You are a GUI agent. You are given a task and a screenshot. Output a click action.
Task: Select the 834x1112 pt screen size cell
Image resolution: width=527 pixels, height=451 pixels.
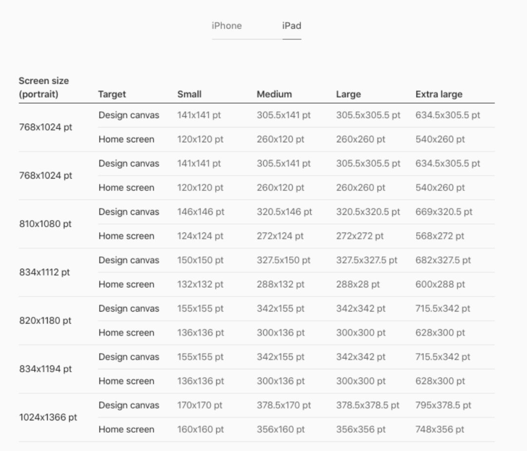tap(44, 272)
